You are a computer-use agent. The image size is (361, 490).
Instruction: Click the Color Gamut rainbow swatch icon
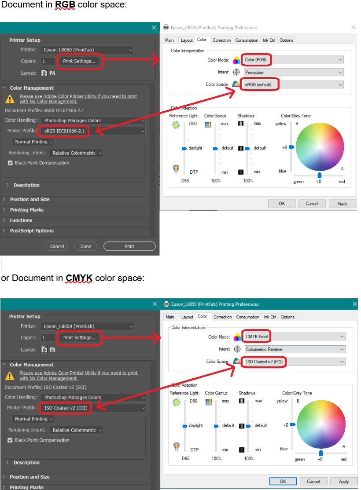pos(207,125)
